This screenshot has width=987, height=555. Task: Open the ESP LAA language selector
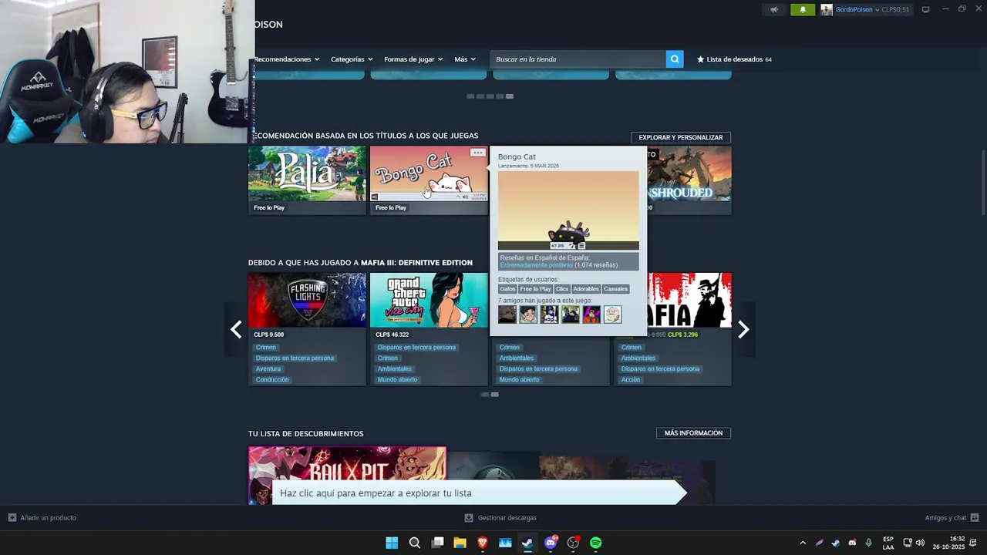888,543
